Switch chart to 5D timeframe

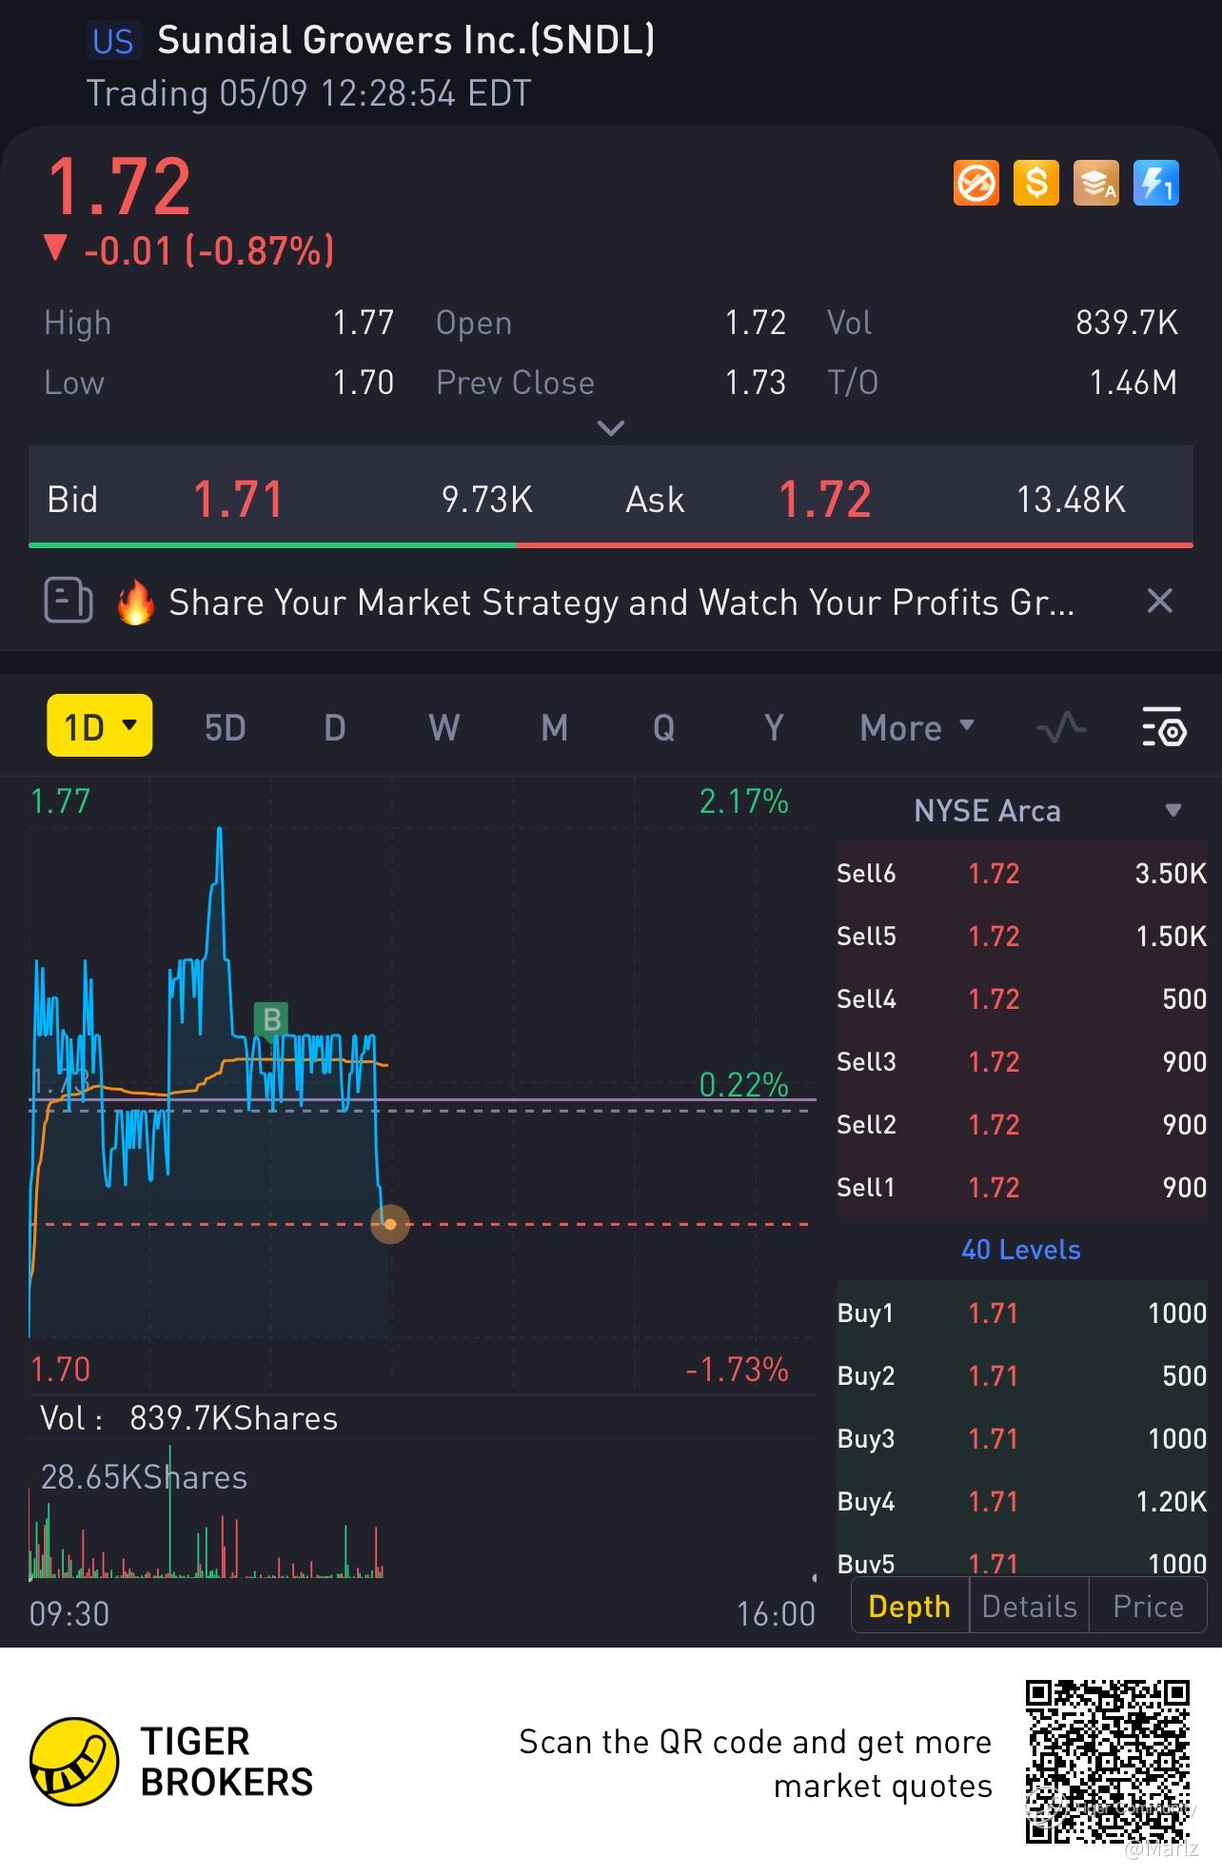pyautogui.click(x=226, y=728)
